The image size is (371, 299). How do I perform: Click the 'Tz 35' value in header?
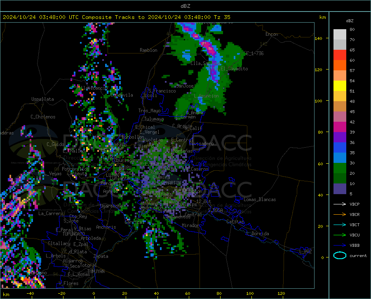pos(222,17)
